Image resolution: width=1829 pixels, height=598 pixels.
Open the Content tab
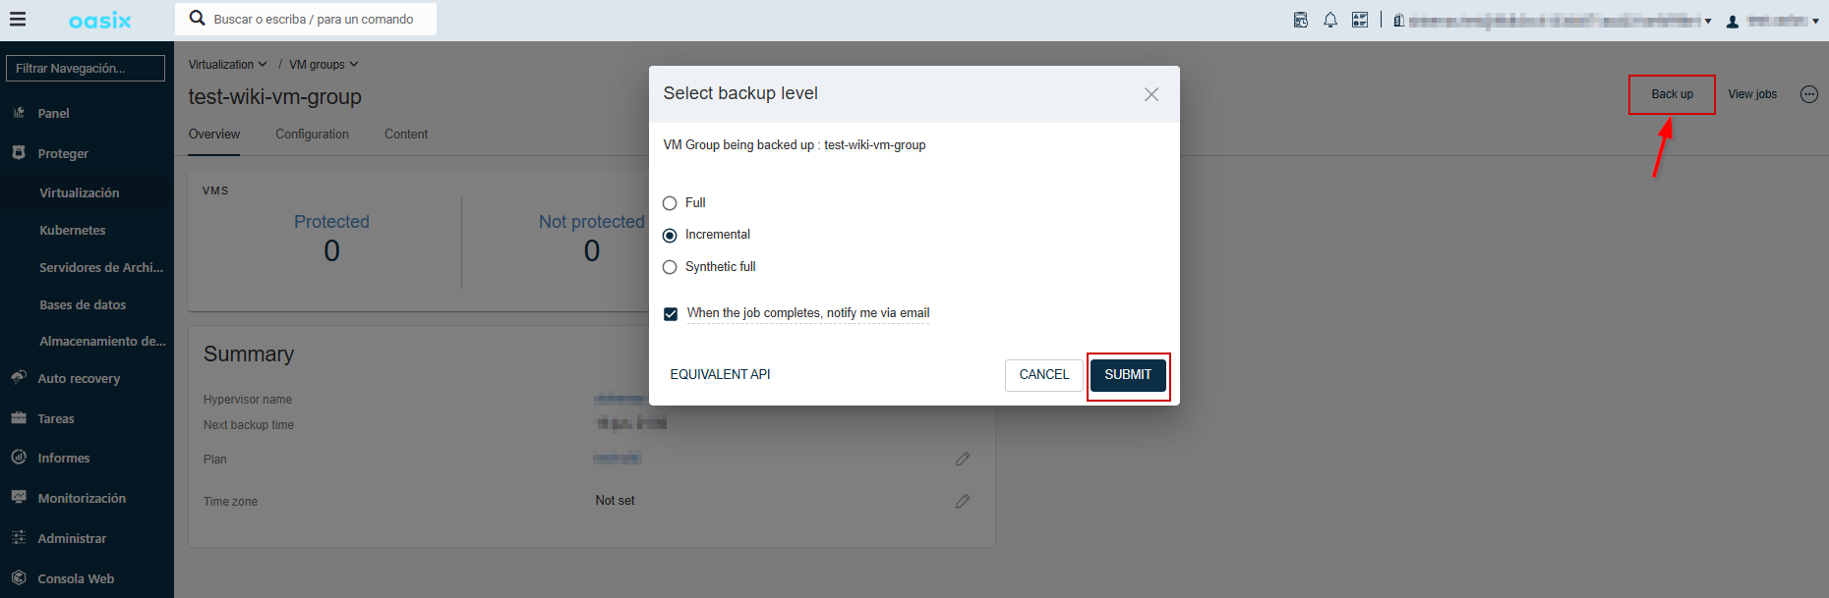click(x=405, y=134)
